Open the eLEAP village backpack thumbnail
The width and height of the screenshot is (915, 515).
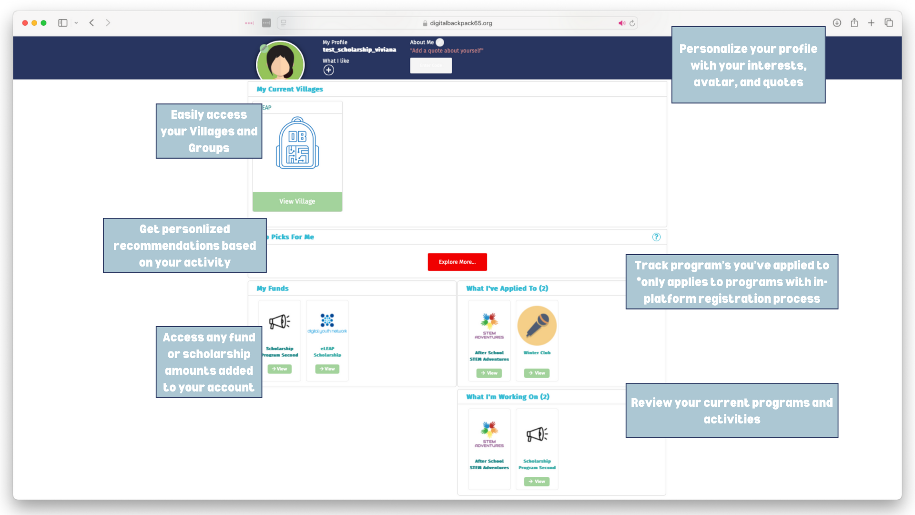coord(297,143)
